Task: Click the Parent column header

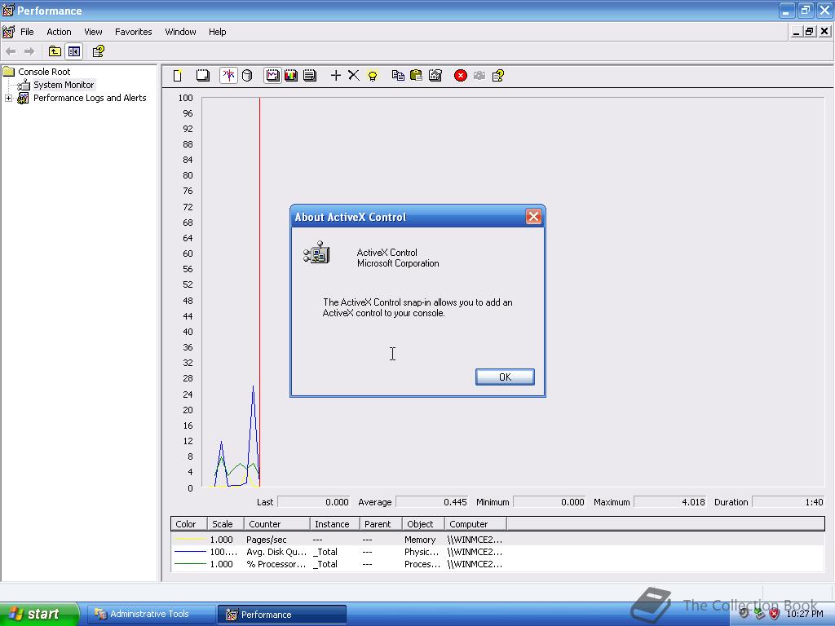Action: pyautogui.click(x=381, y=524)
